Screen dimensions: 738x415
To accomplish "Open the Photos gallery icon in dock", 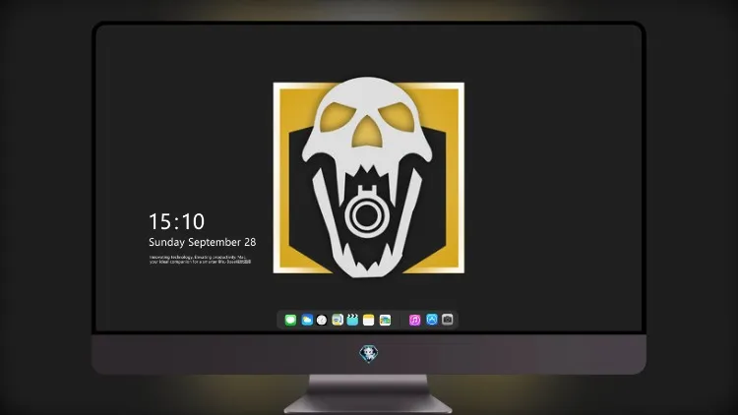I will [x=385, y=320].
